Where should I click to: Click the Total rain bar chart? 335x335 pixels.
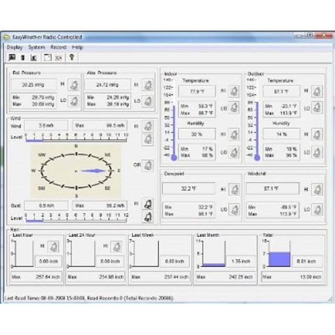tap(279, 254)
